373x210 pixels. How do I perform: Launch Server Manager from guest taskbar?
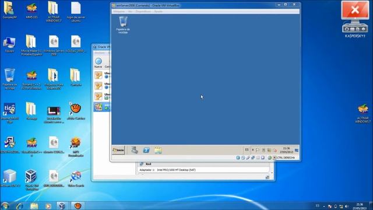point(135,150)
